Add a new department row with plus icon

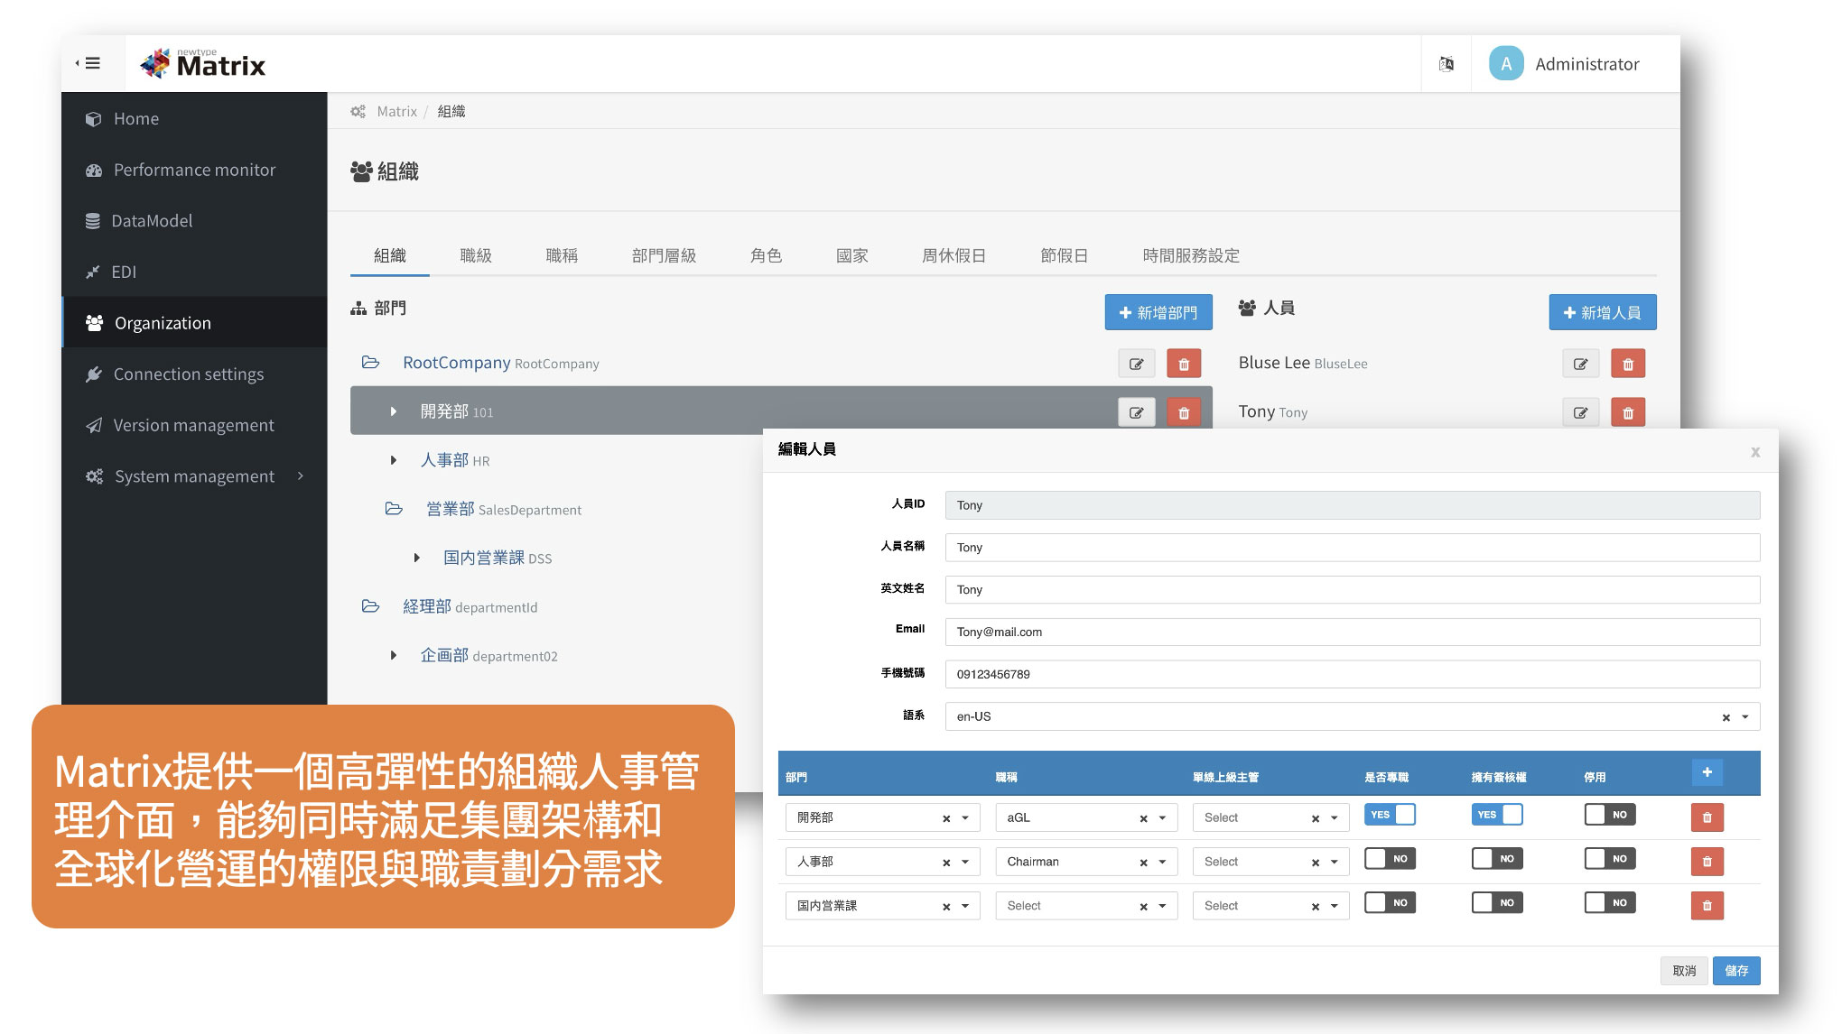pos(1707,772)
